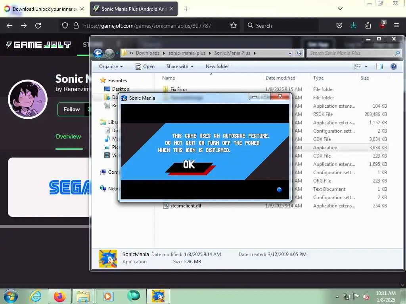This screenshot has width=406, height=304.
Task: Click the Game Jolt logo
Action: [38, 45]
